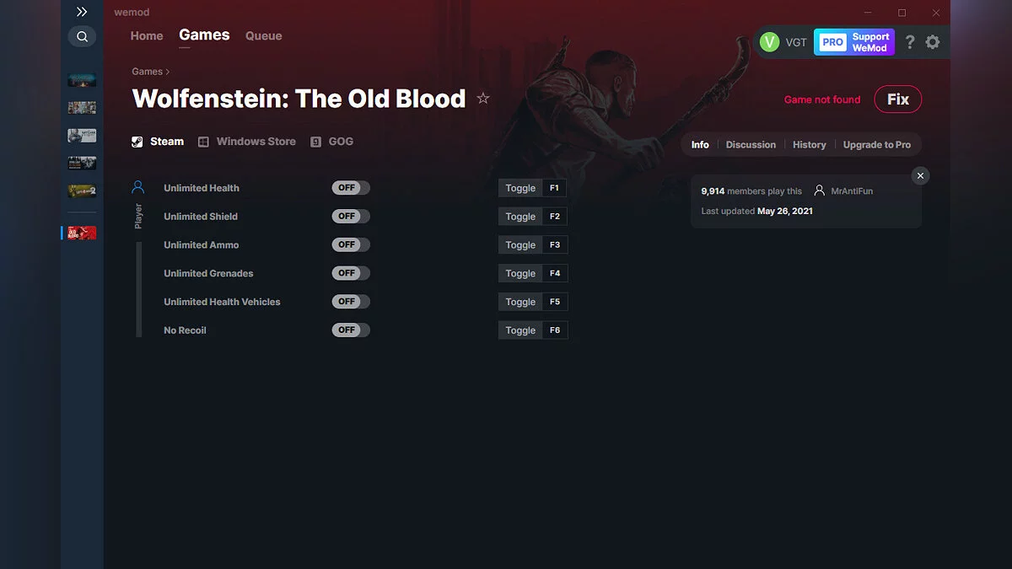The width and height of the screenshot is (1012, 569).
Task: Click the Player section person icon
Action: [x=138, y=186]
